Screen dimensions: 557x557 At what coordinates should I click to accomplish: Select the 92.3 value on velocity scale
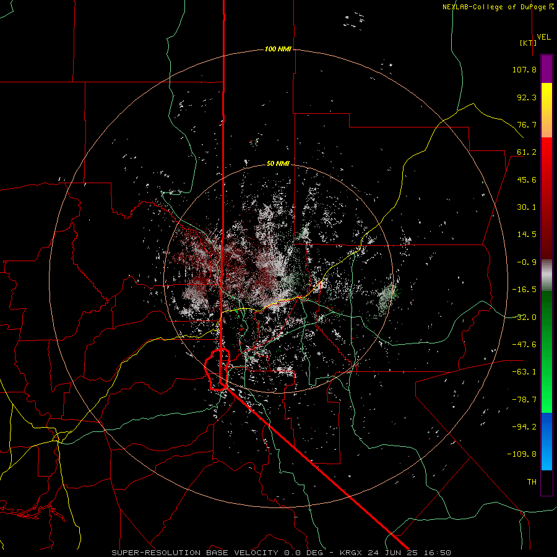(527, 97)
